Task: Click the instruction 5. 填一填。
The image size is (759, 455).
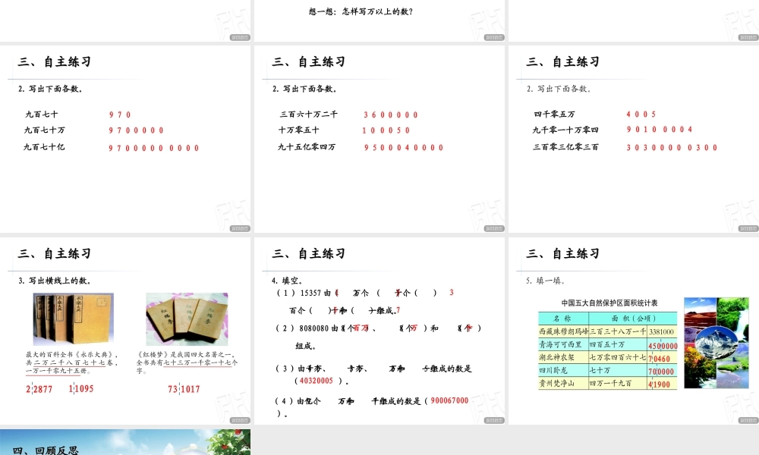Action: (546, 281)
